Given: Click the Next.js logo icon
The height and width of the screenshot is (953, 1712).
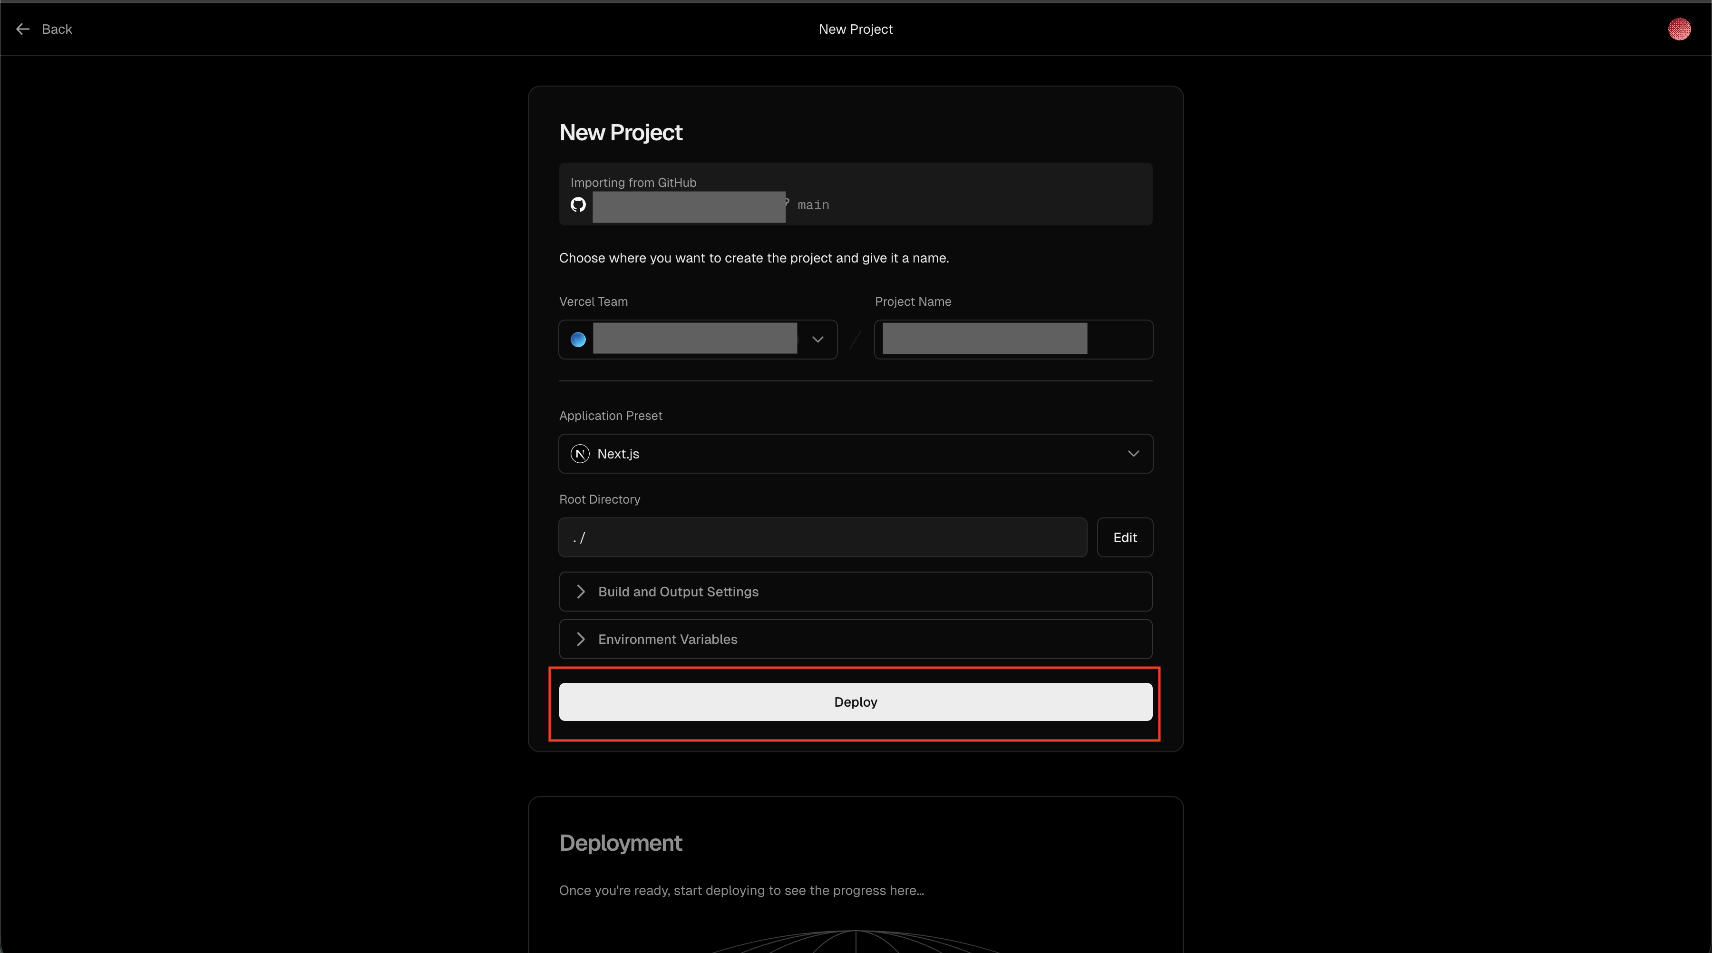Looking at the screenshot, I should [580, 454].
